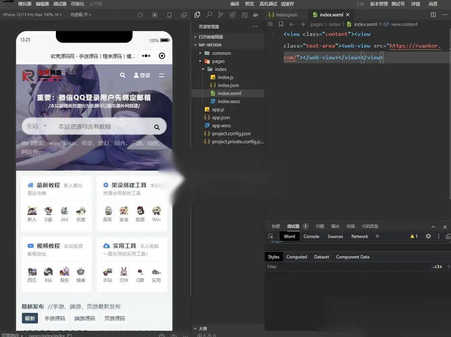The image size is (451, 337).
Task: Click the Filter styles input field
Action: 347,267
